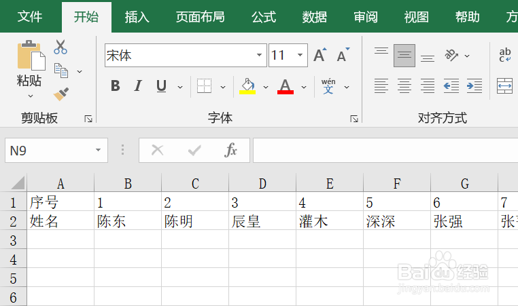Expand phonetic guide dropdown arrow
The image size is (518, 306).
[347, 87]
